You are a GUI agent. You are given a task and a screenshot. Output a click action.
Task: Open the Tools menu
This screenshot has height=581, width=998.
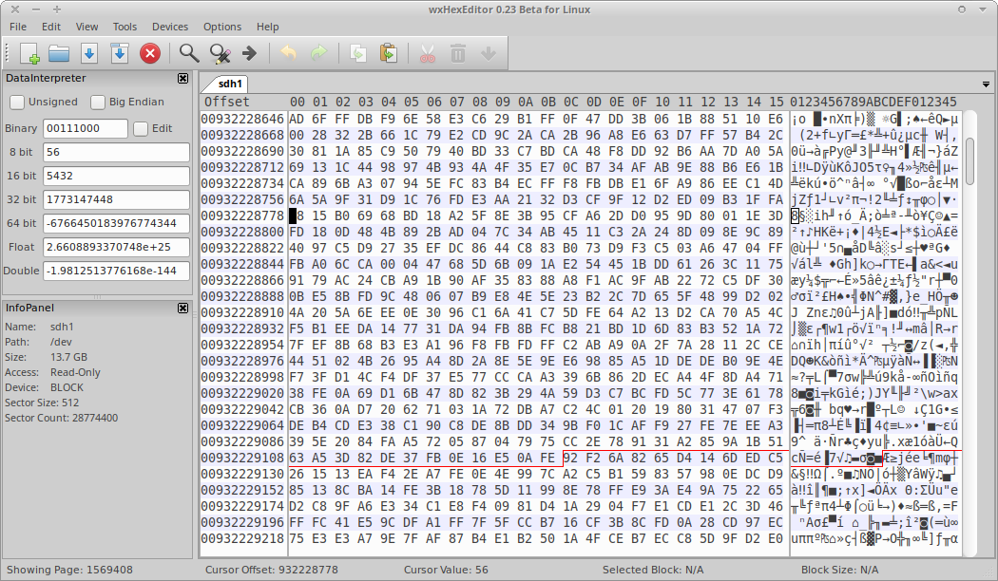coord(125,27)
